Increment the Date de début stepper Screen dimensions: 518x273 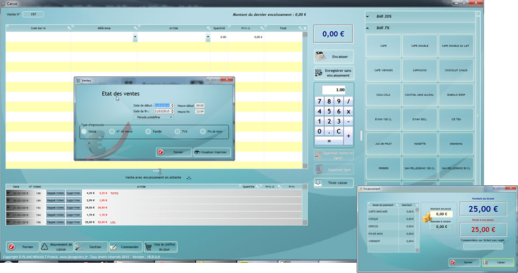[x=172, y=104]
